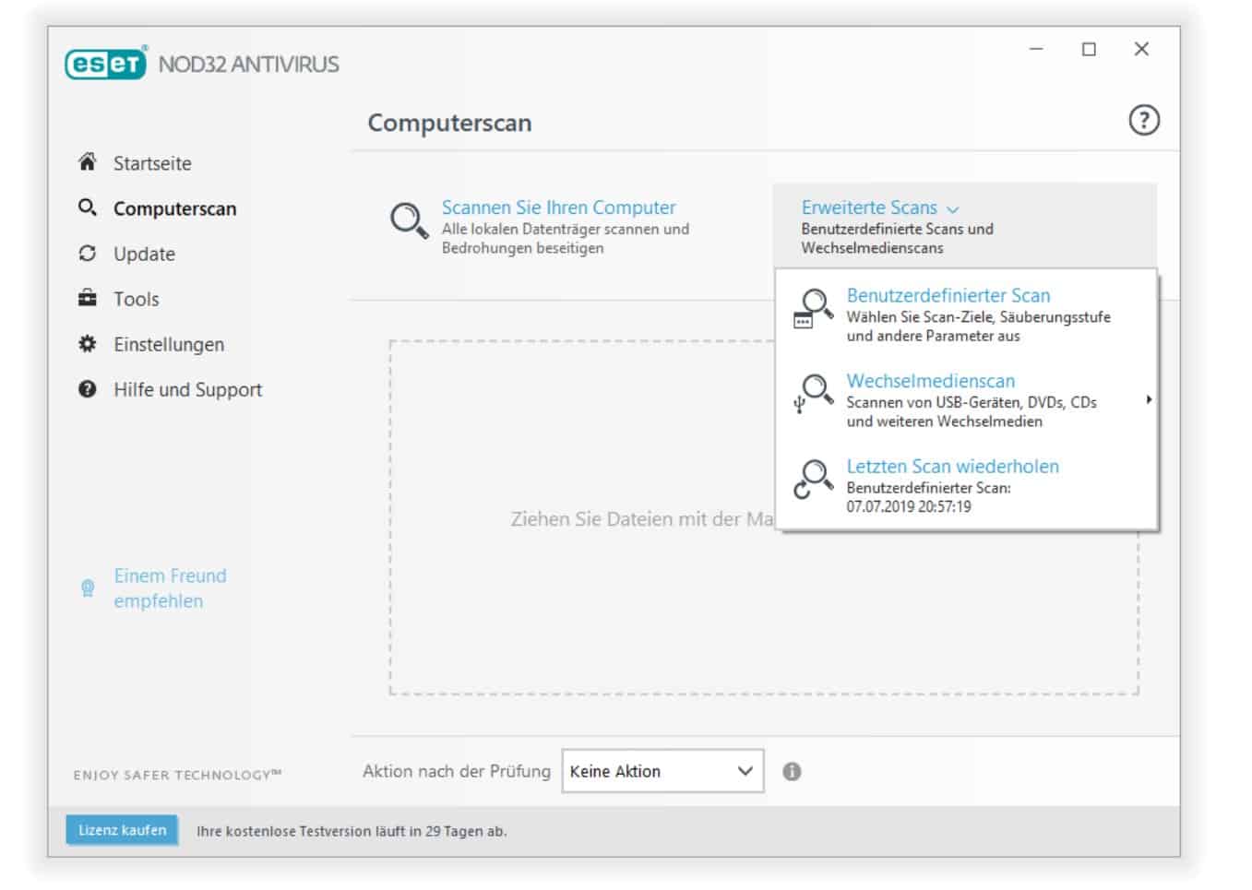Open the Tools section
Image resolution: width=1252 pixels, height=890 pixels.
(137, 299)
